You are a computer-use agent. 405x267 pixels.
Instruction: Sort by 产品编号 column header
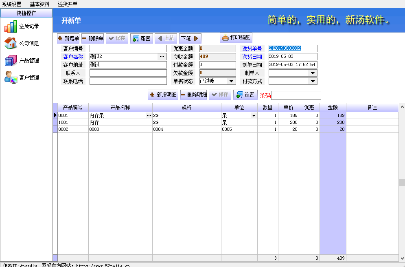pyautogui.click(x=73, y=107)
